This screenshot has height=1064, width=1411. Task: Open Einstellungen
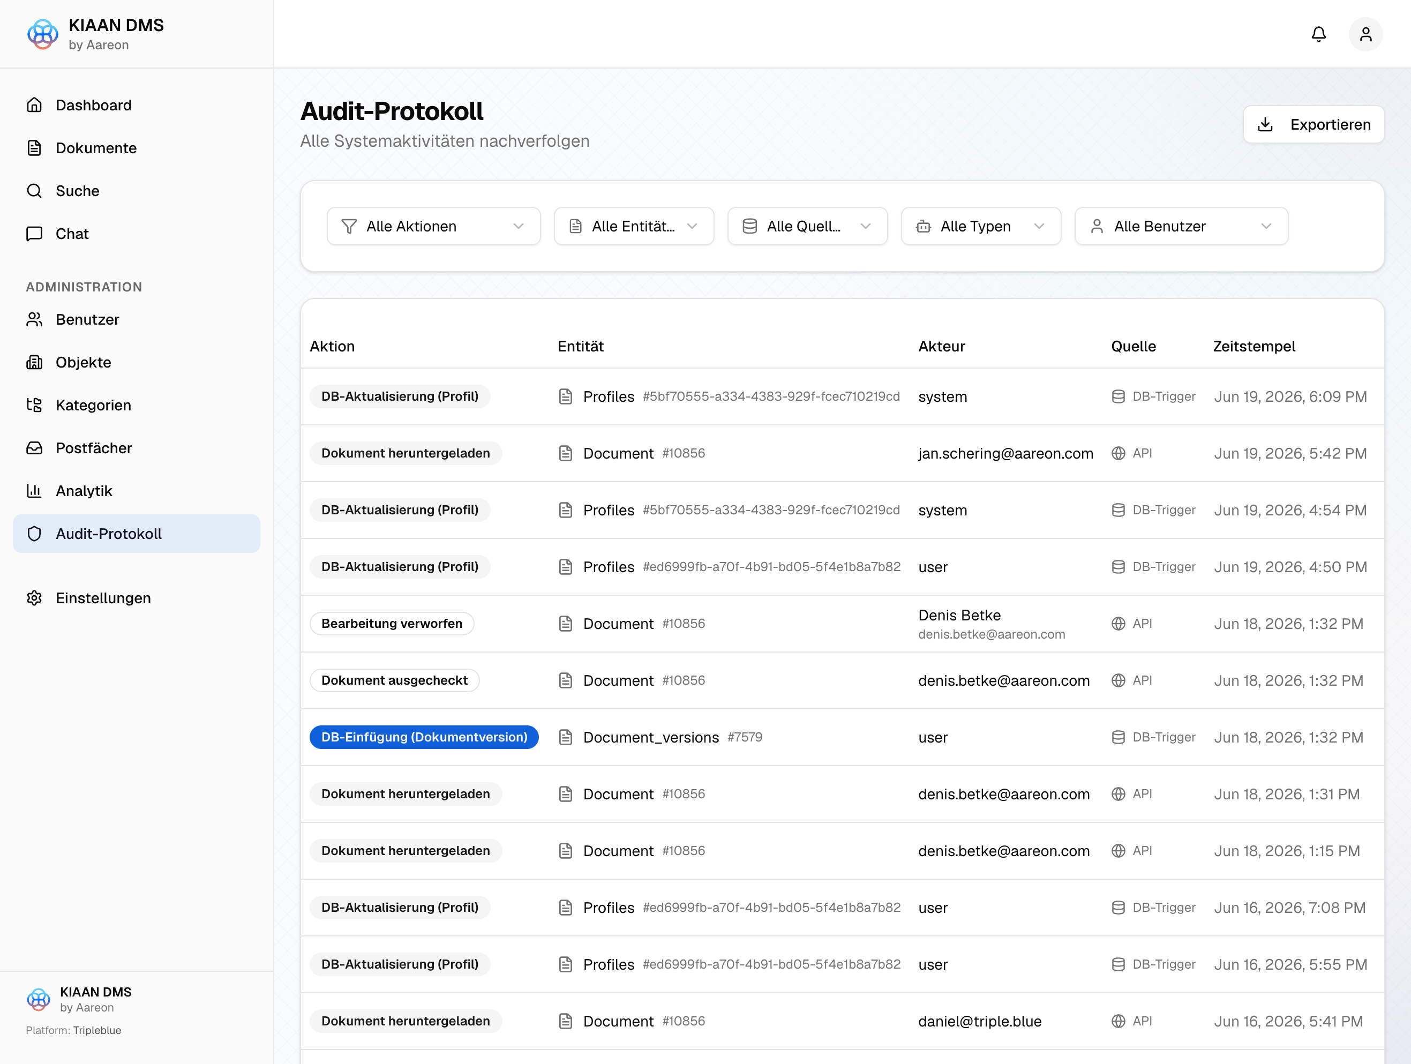[x=137, y=598]
